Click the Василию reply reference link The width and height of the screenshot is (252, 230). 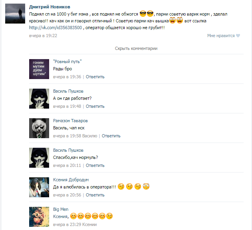90,136
